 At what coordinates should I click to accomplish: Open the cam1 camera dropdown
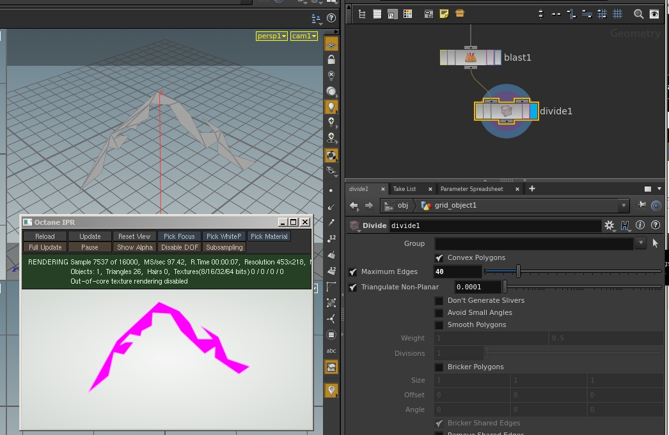click(x=304, y=36)
